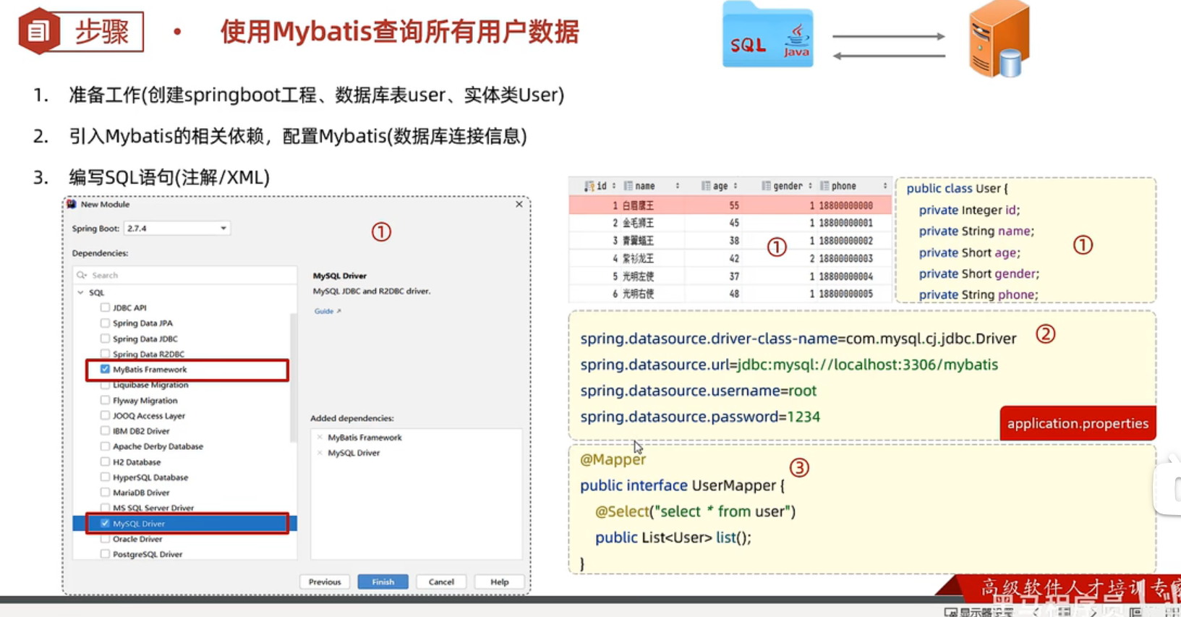Click the IntelliJ icon in New Module title bar
The image size is (1181, 617).
(x=72, y=205)
